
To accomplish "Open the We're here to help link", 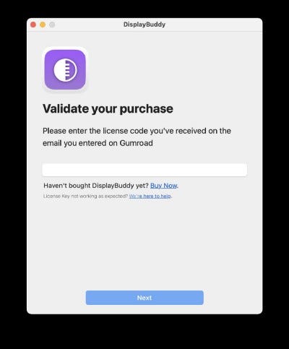I will (x=150, y=196).
